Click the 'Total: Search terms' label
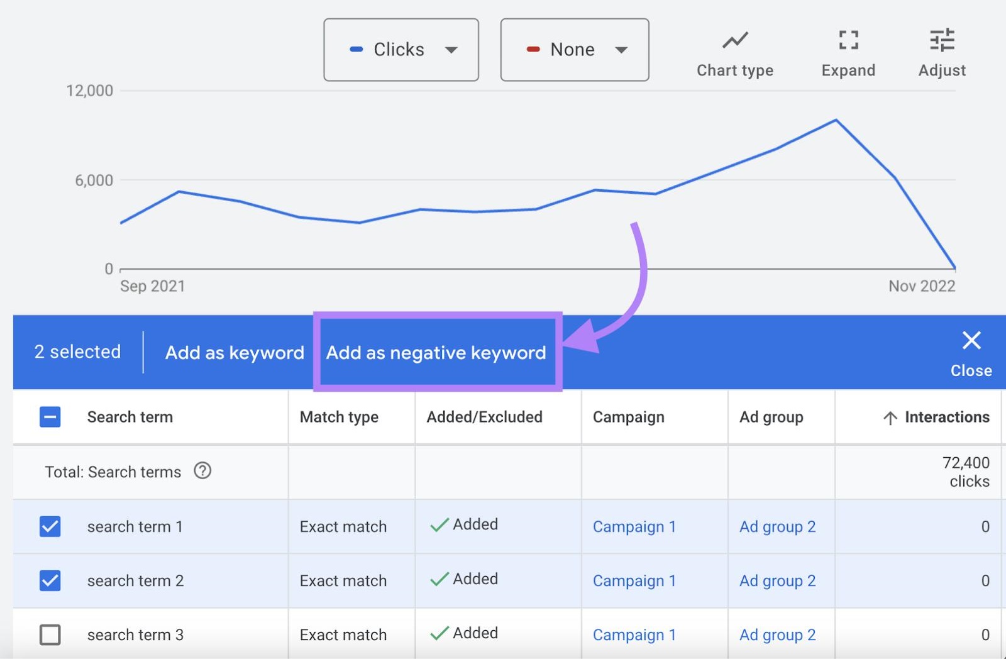This screenshot has height=659, width=1006. coord(113,472)
